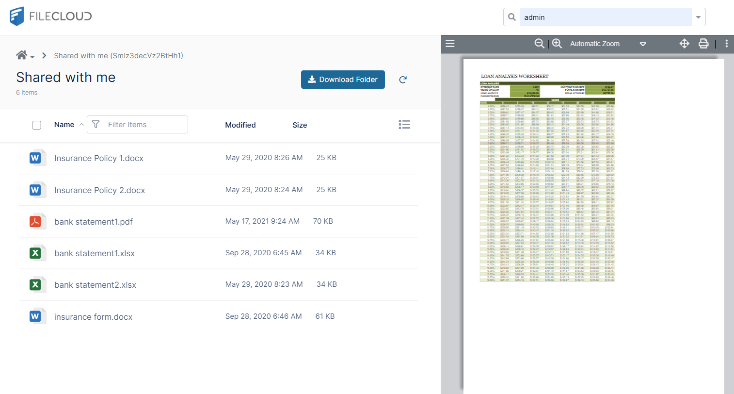Sort files by Modified column
The height and width of the screenshot is (394, 734).
240,125
